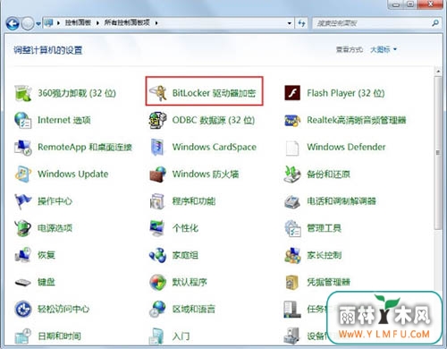This screenshot has width=447, height=349.
Task: Open 家长控制 parental controls icon
Action: click(x=292, y=255)
